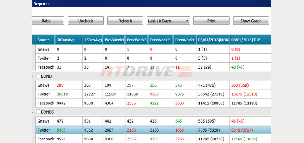Select the highlighted BONDS Twitter row

153,130
